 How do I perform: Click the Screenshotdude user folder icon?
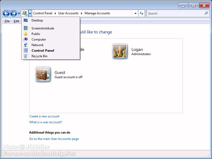coord(26,28)
